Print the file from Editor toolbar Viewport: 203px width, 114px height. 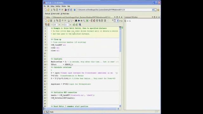69,21
